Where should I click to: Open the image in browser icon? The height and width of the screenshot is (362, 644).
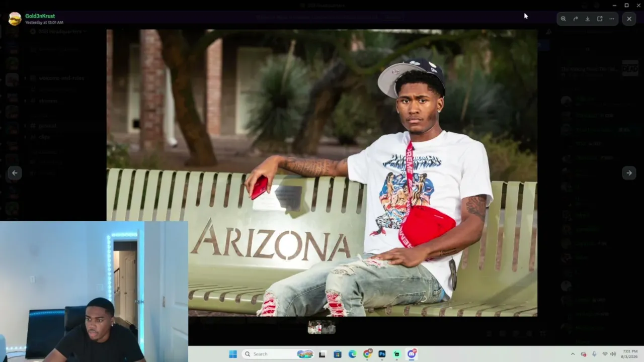[600, 19]
